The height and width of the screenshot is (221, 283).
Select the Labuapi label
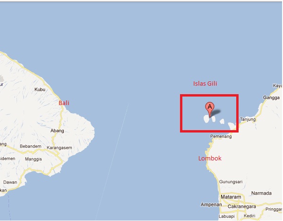[226, 216]
